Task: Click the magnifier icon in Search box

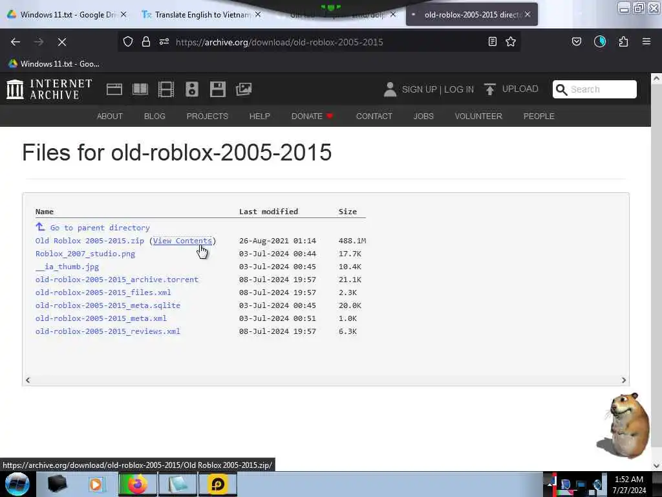Action: pos(562,89)
